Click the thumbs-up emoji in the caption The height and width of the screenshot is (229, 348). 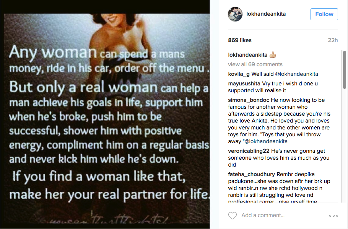[273, 55]
